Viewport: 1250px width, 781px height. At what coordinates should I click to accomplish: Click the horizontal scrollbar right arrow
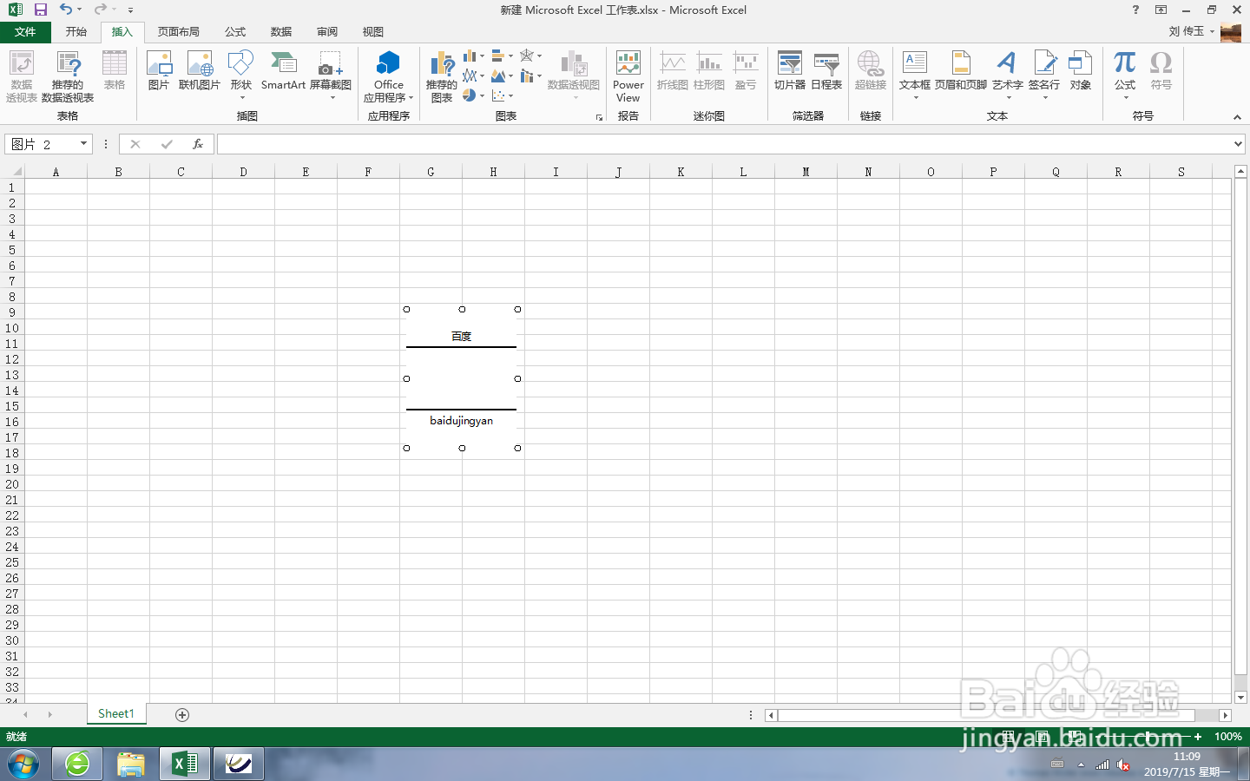tap(1225, 715)
